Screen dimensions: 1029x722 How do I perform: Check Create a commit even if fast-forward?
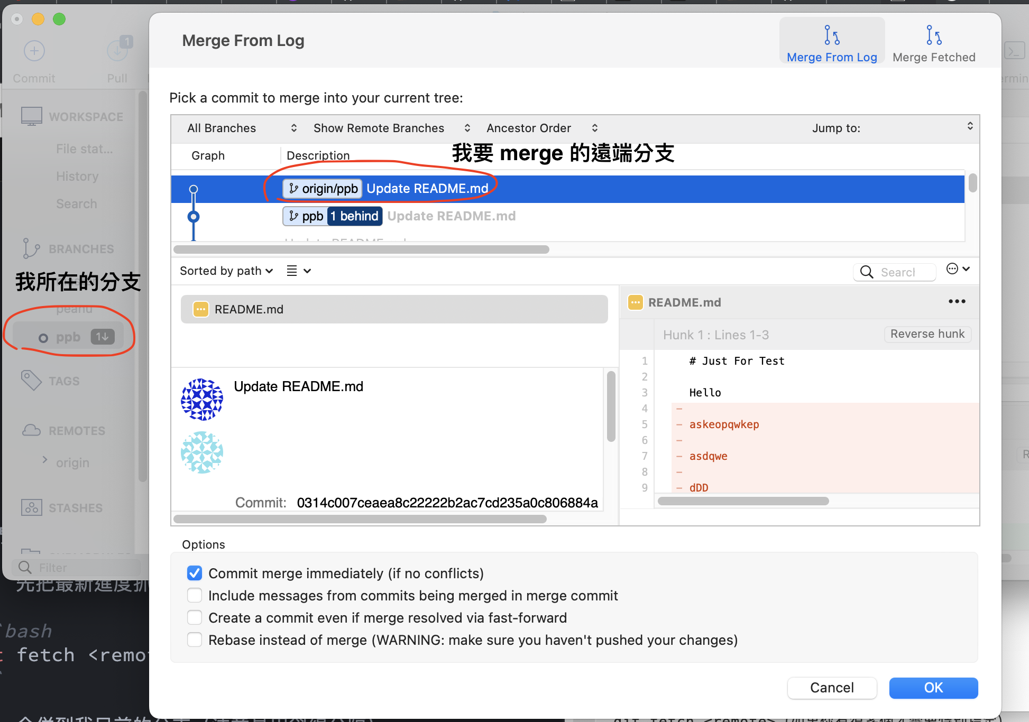(x=195, y=618)
